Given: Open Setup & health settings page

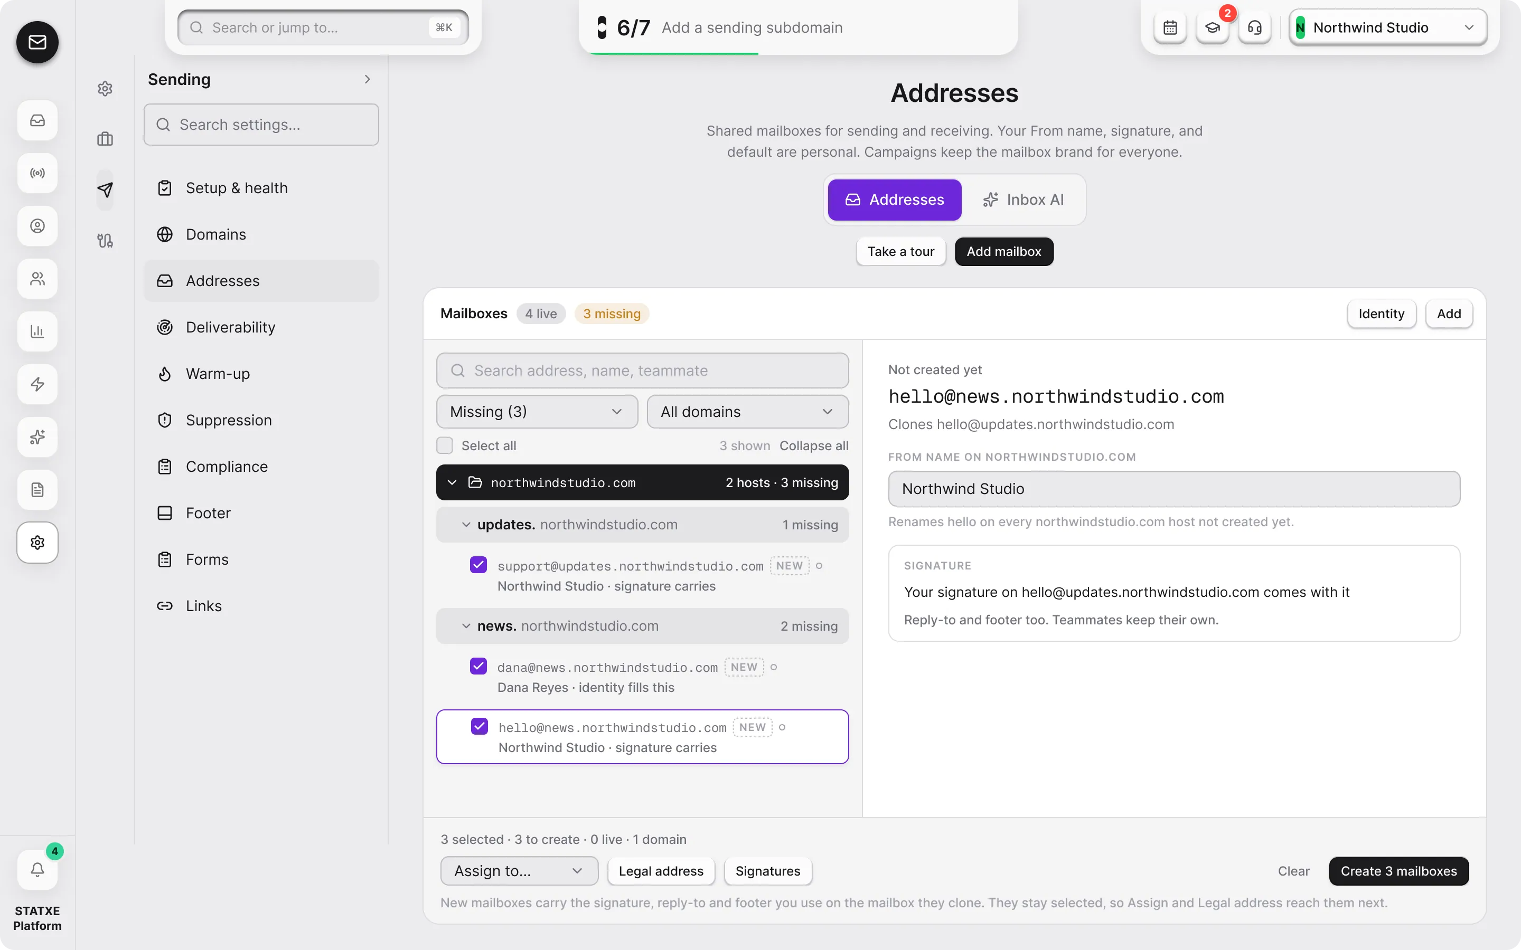Looking at the screenshot, I should click(x=261, y=188).
